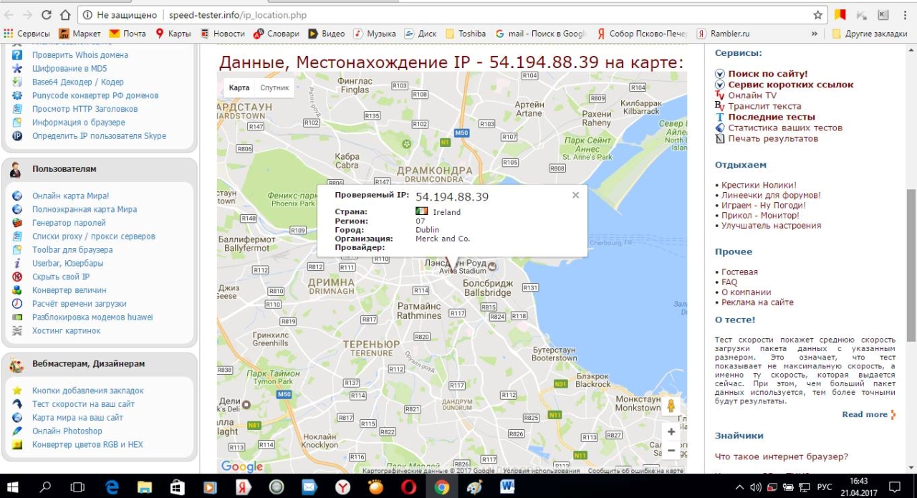
Task: Open the Toshiba bookmarks folder
Action: 466,34
